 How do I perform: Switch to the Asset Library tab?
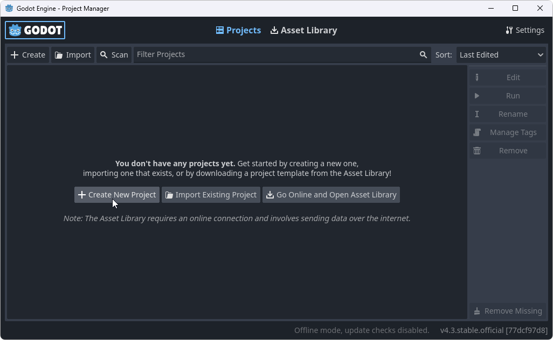tap(303, 31)
